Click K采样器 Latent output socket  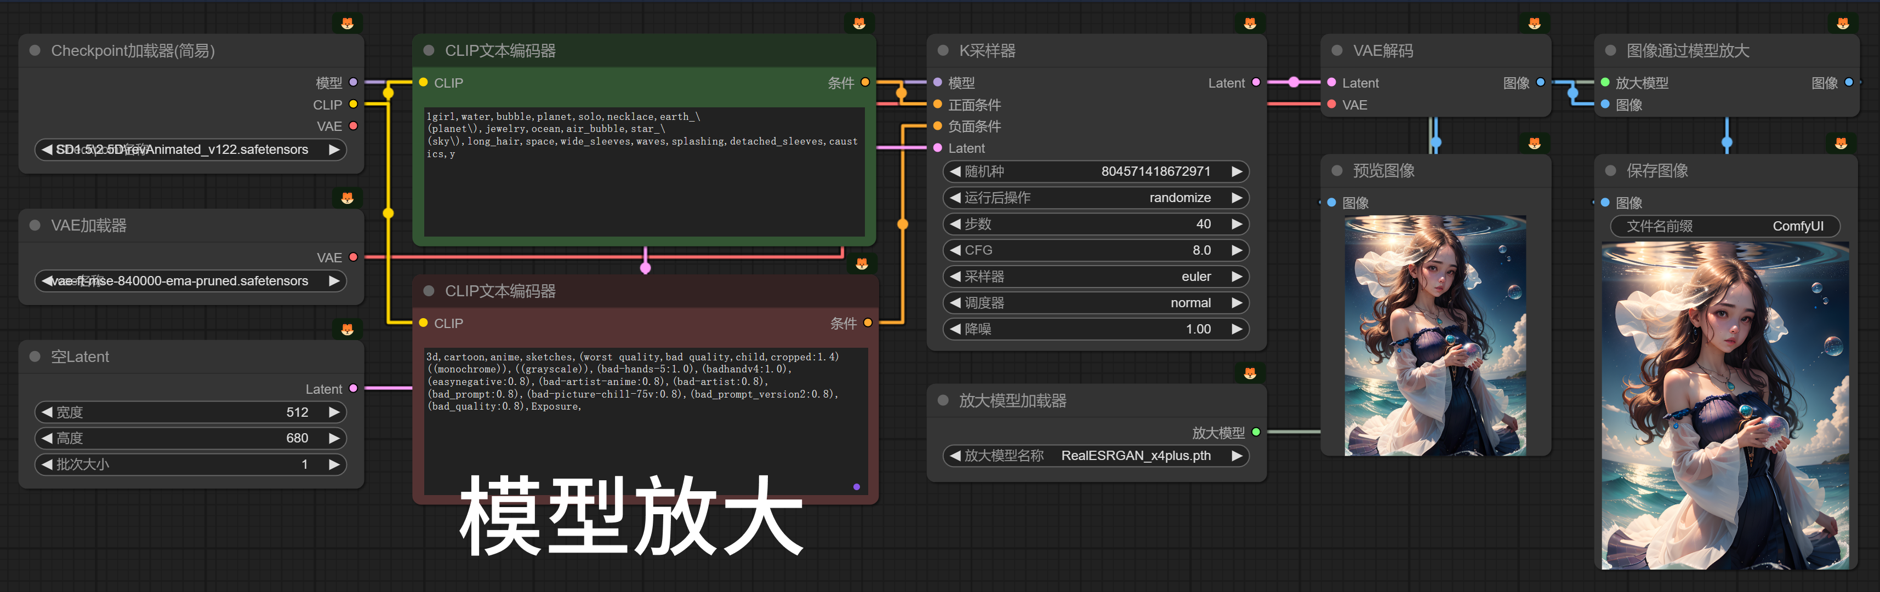[1255, 82]
